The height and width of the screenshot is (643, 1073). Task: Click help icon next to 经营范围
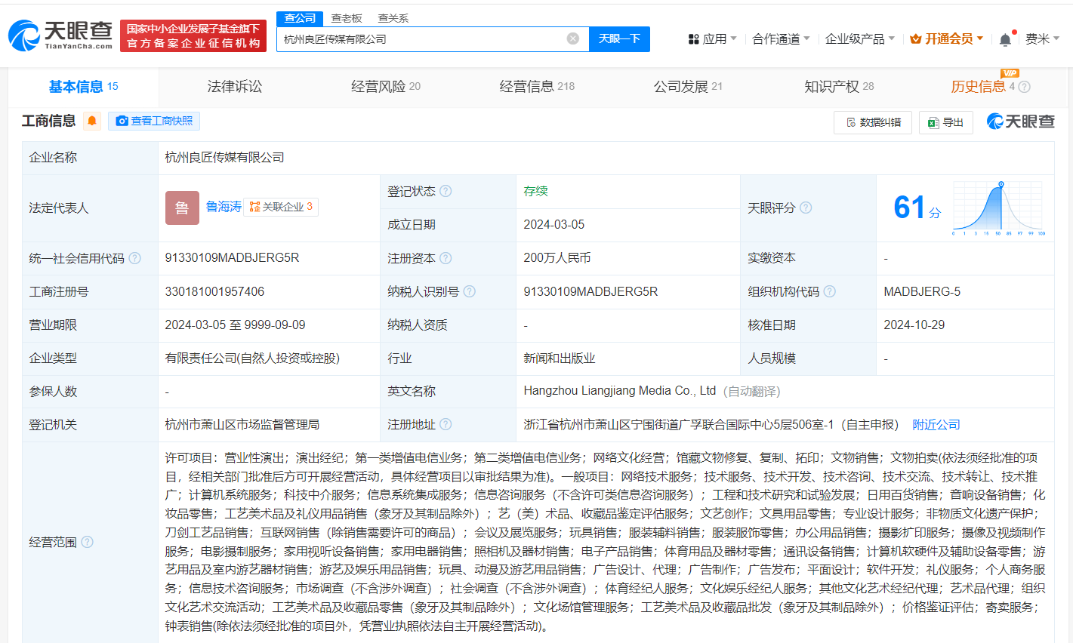point(87,542)
